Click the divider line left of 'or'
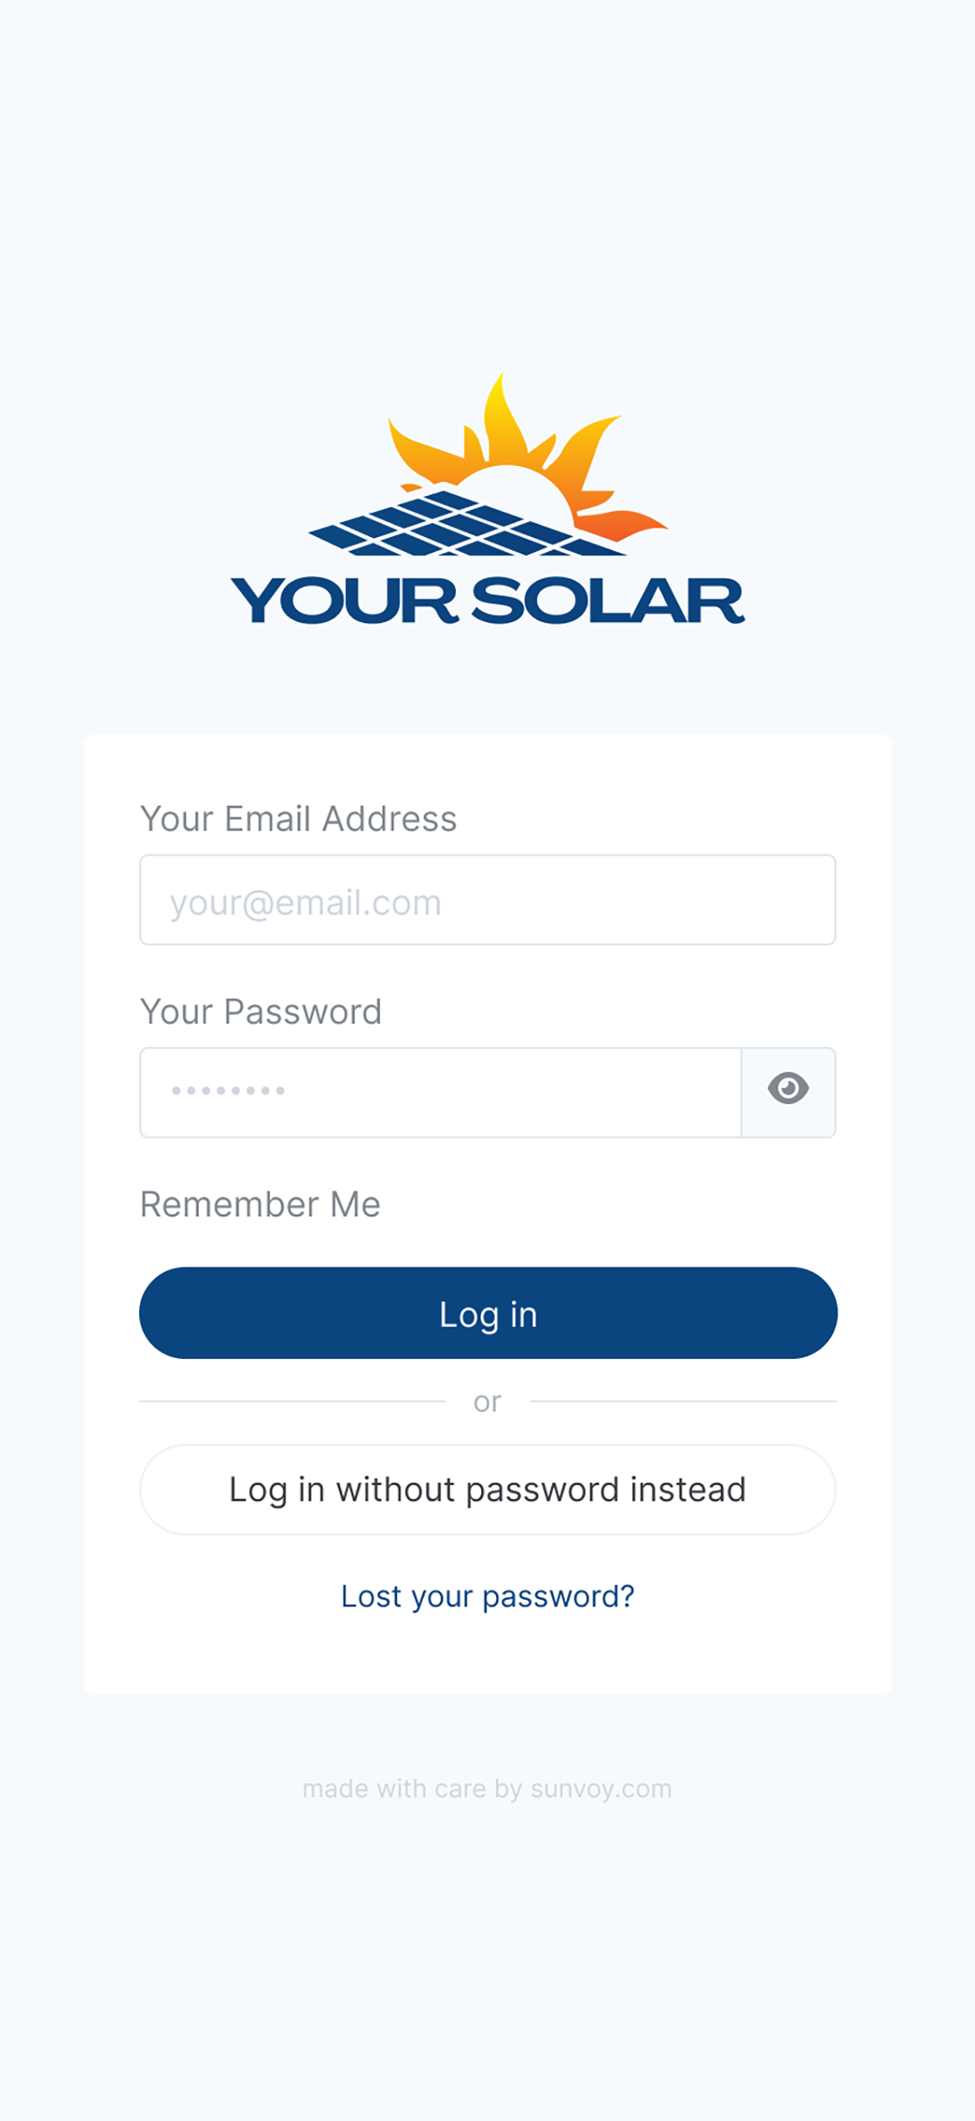 (x=292, y=1401)
